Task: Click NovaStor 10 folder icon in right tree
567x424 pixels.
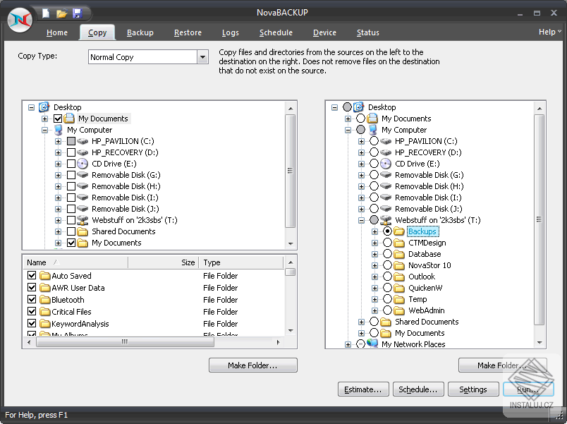Action: (399, 265)
